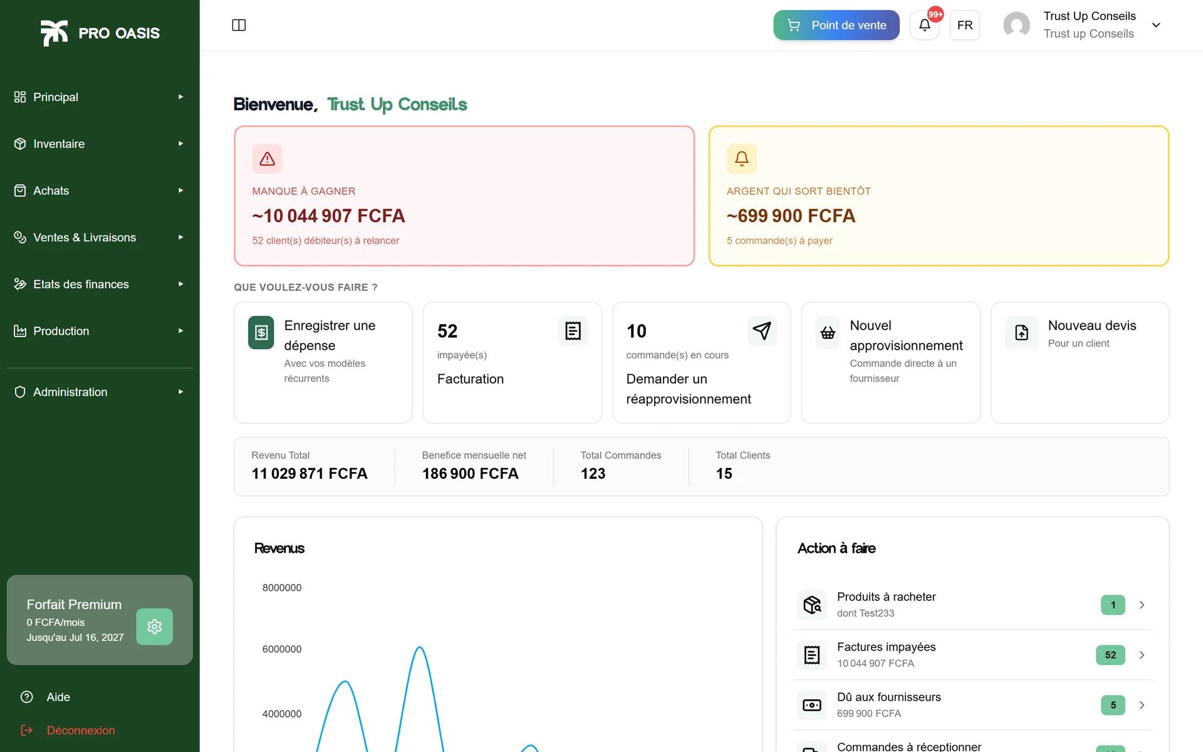Click the Produits à racheter package icon
The height and width of the screenshot is (752, 1203).
[x=812, y=605]
